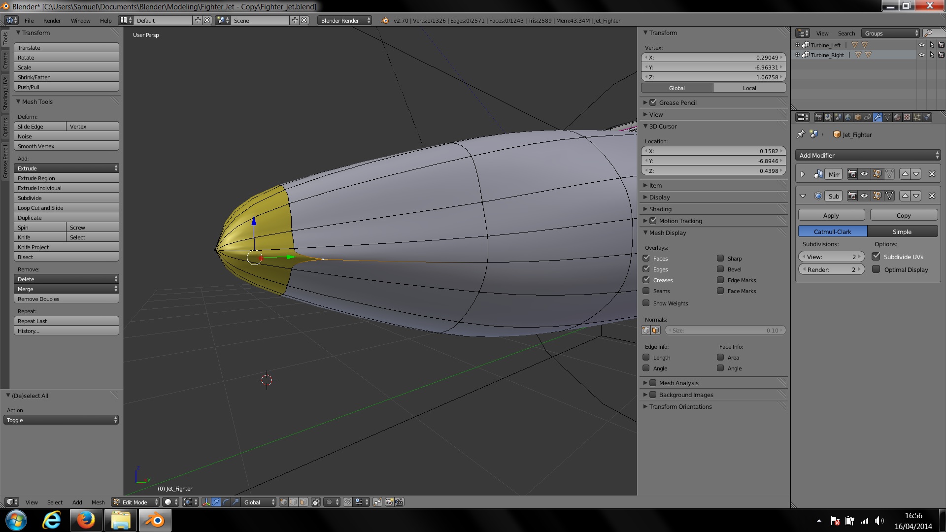Screen dimensions: 946x532
Task: Enable the Sharp overlay checkbox
Action: [720, 258]
